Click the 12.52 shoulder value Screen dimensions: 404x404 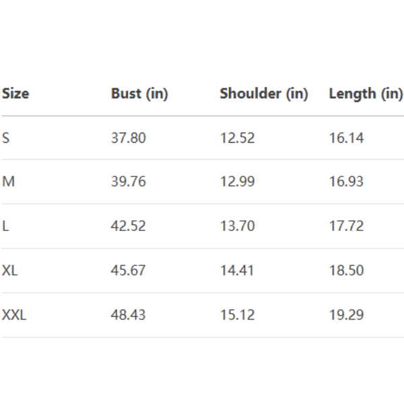coord(237,138)
